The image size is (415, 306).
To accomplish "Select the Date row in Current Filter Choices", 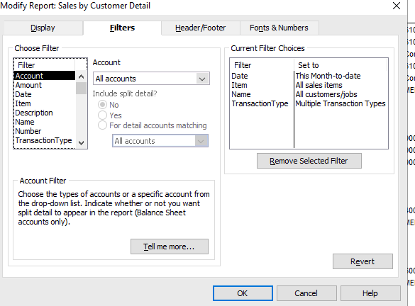I will (309, 76).
